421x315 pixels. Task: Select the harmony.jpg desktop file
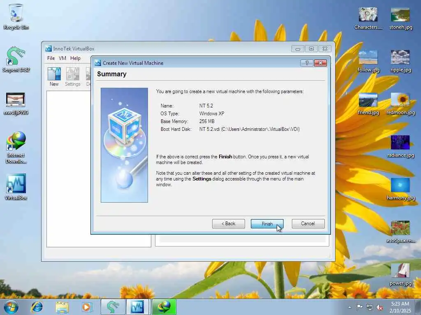coord(400,189)
